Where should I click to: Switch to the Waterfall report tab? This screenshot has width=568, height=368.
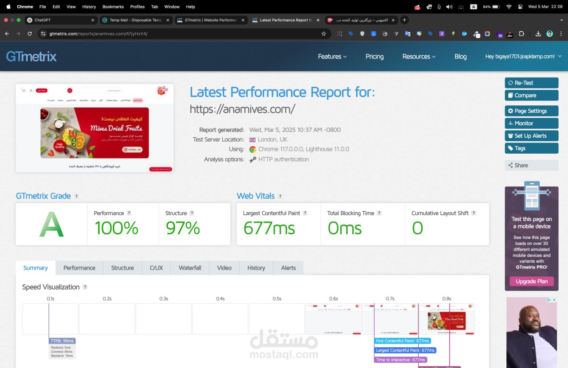190,268
